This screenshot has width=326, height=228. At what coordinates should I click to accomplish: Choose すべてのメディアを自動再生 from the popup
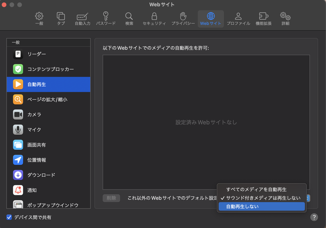pyautogui.click(x=256, y=189)
